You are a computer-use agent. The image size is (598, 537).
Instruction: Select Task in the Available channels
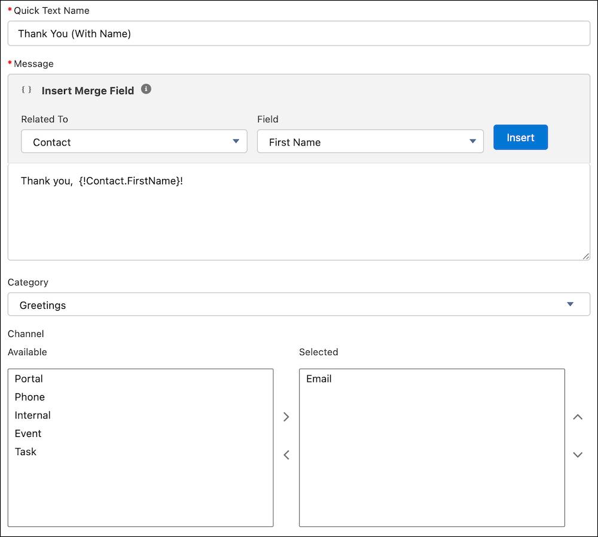coord(141,452)
